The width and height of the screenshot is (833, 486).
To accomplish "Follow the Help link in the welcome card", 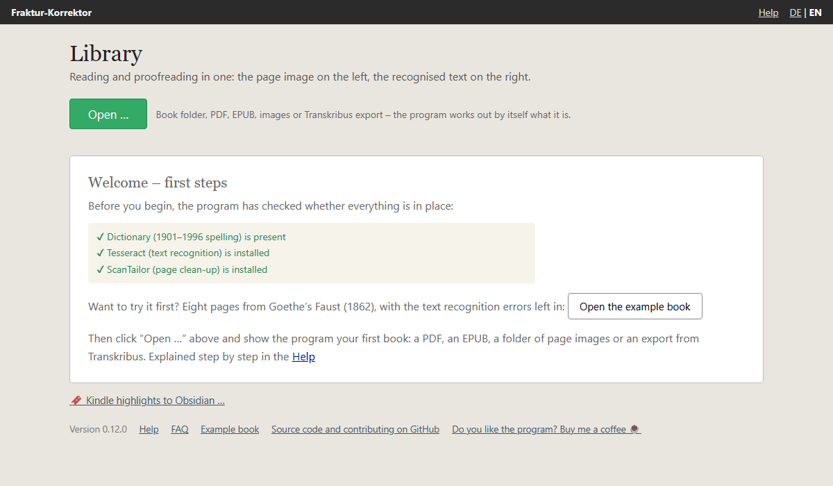I will pos(303,357).
